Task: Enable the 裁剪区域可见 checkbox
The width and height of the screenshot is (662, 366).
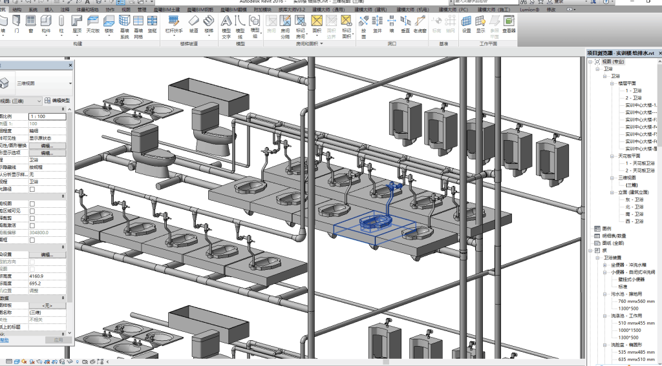Action: click(x=32, y=210)
